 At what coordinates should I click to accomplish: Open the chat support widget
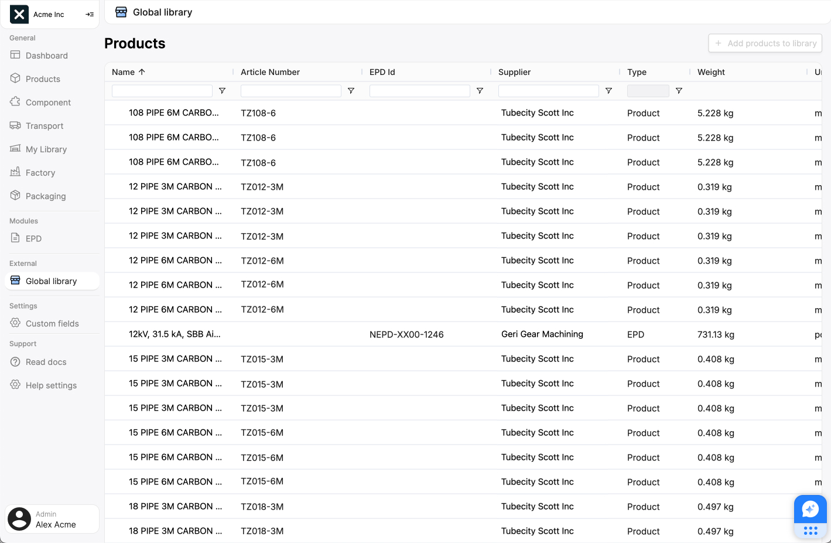(810, 509)
